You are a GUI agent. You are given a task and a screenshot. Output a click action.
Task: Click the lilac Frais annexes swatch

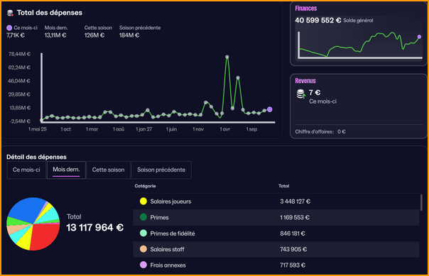tap(143, 265)
